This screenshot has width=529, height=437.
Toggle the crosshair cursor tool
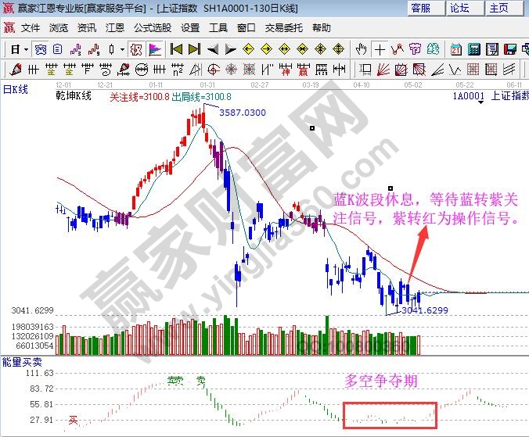(x=380, y=49)
